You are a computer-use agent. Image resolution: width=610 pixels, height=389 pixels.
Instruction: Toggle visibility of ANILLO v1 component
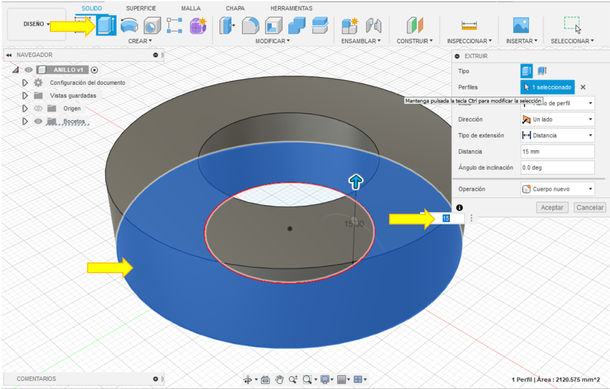click(28, 70)
